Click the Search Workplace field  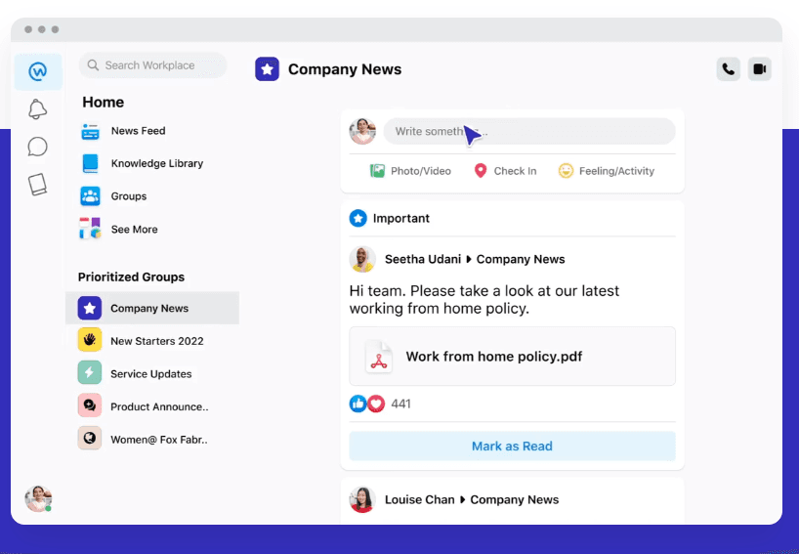[152, 65]
